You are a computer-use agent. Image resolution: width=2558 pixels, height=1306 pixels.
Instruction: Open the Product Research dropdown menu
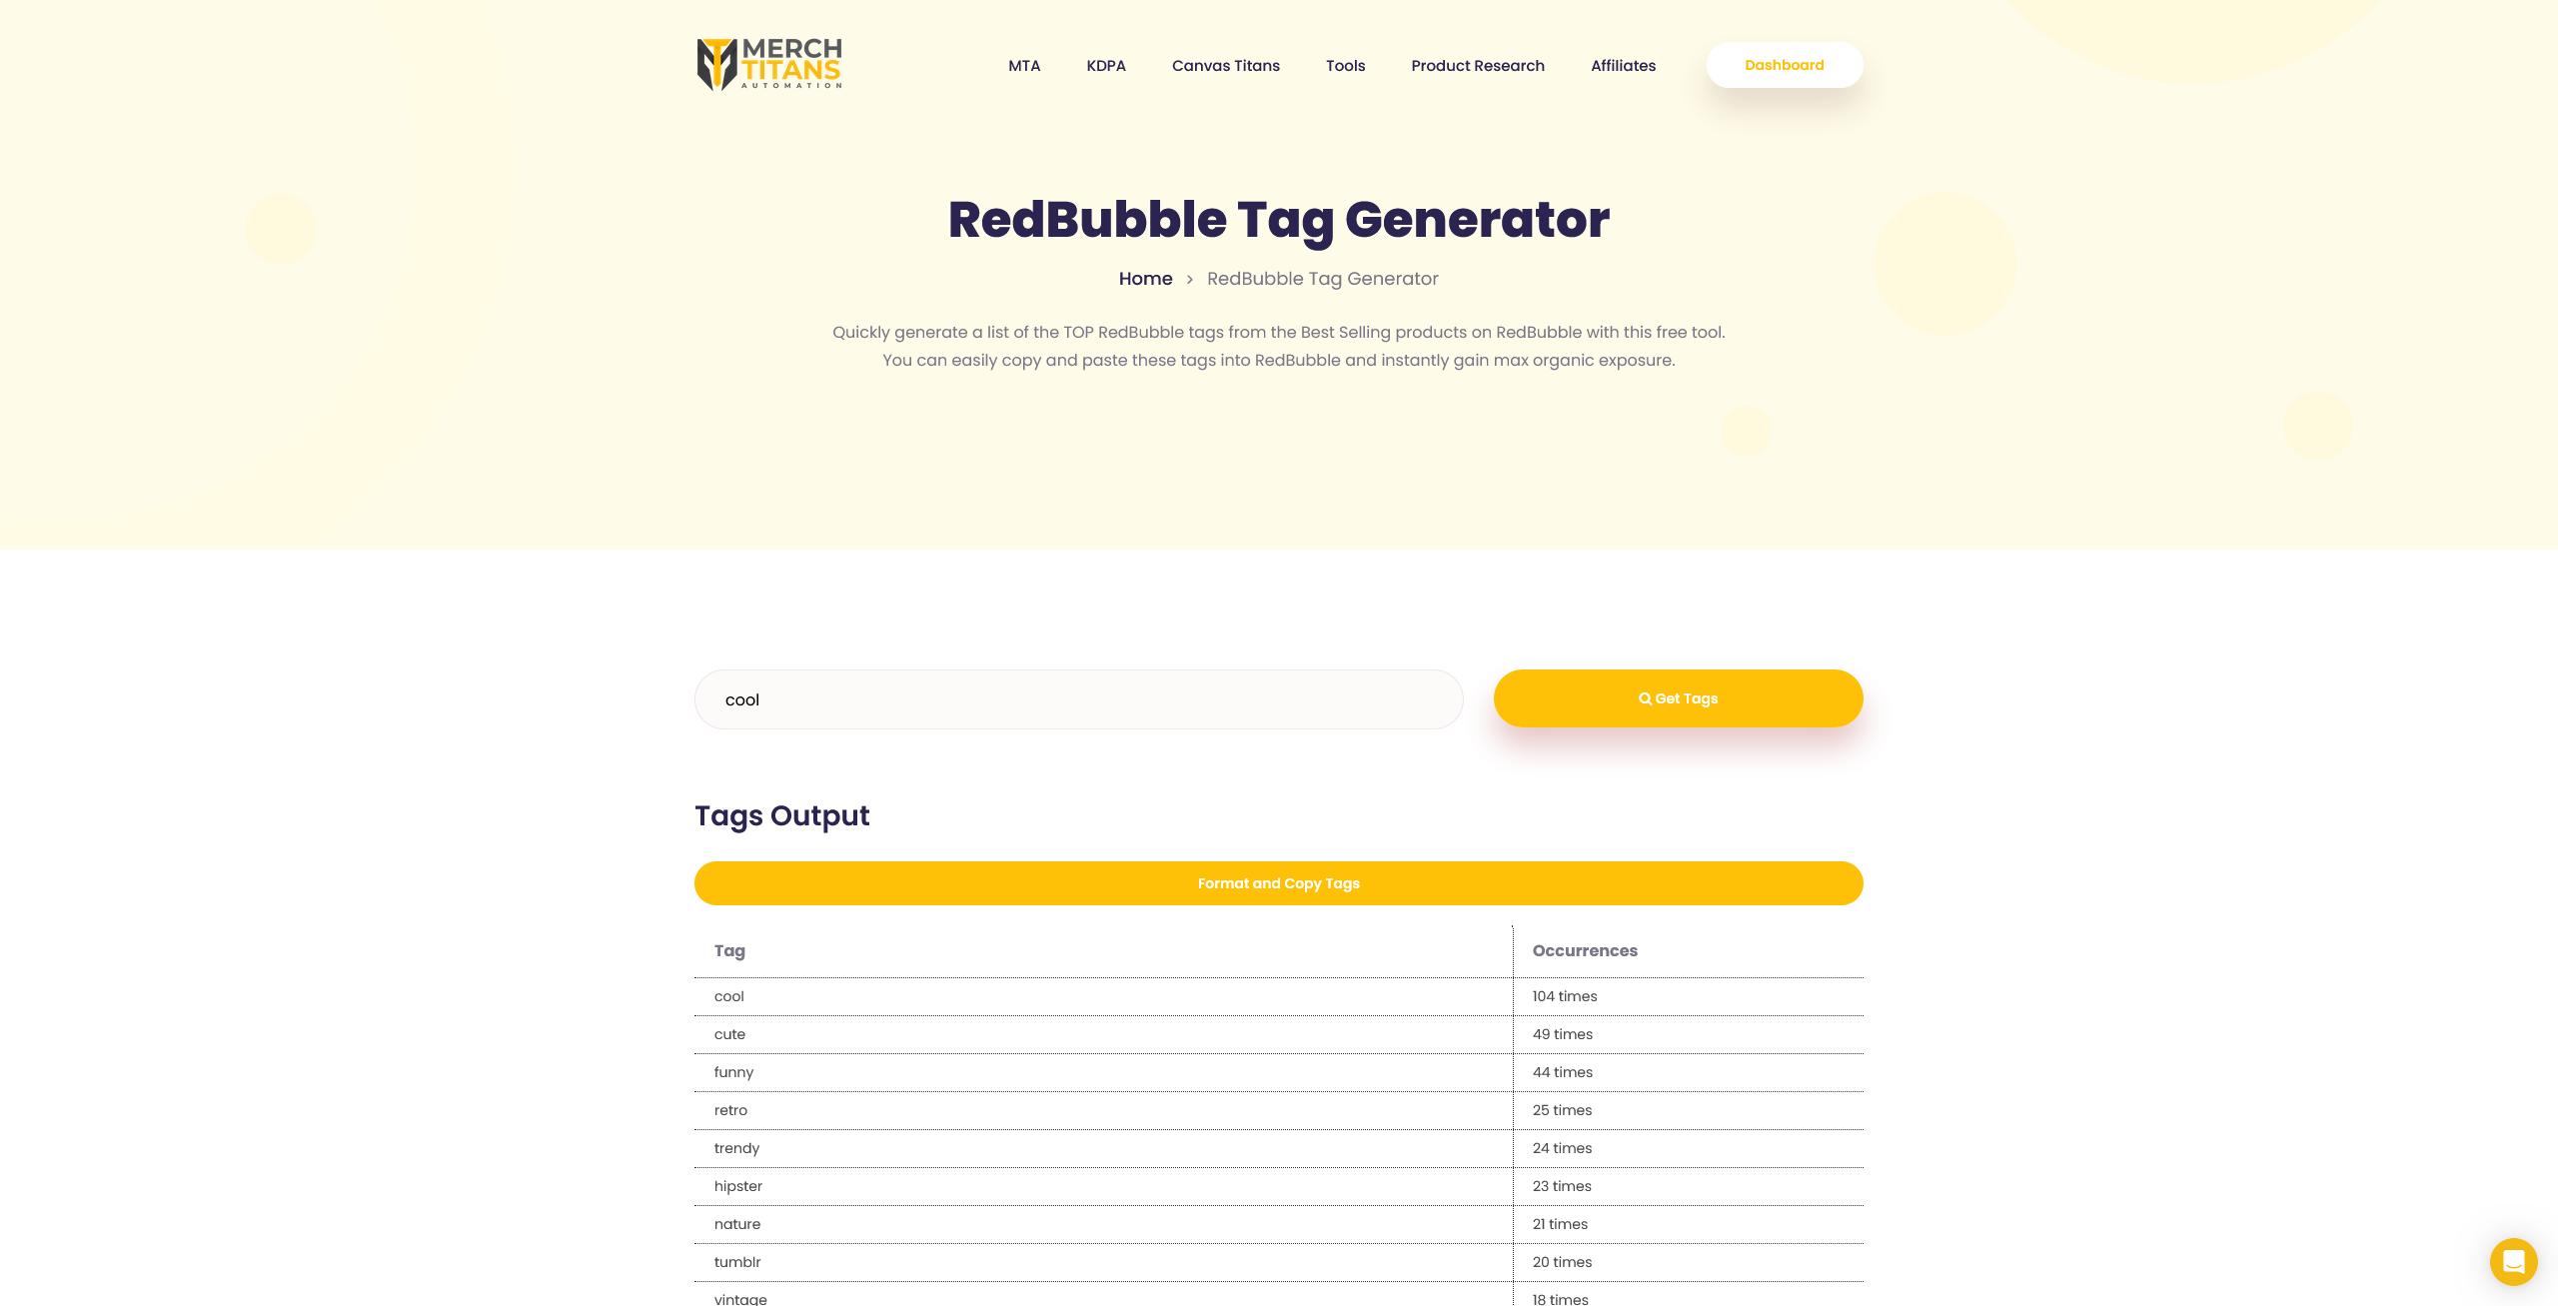[1477, 65]
